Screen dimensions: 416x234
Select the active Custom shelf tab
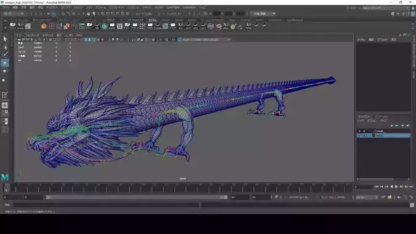(152, 20)
